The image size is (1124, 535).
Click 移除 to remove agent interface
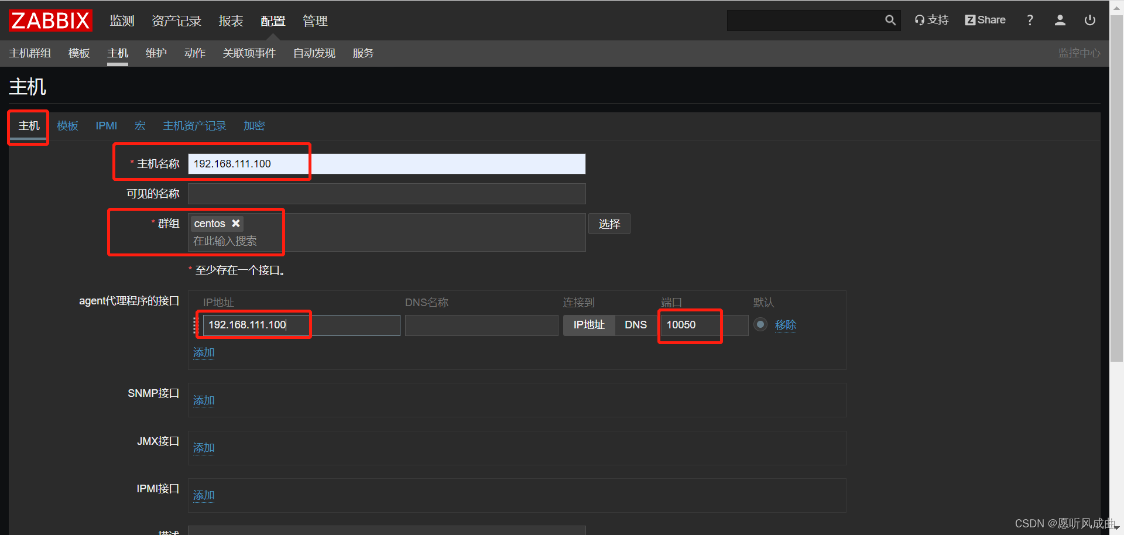pyautogui.click(x=786, y=325)
